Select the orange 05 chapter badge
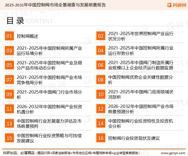This screenshot has width=188, height=156. 9,65
